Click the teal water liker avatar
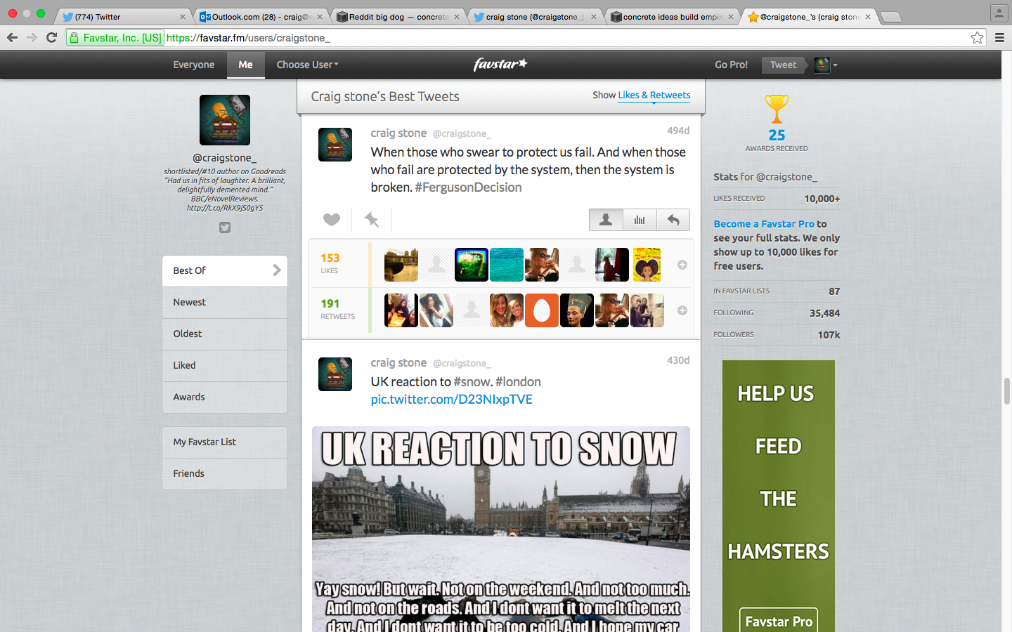1012x632 pixels. [x=506, y=265]
